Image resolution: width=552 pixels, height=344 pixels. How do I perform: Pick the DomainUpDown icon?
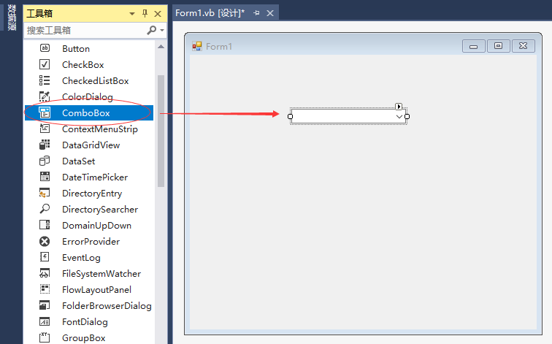45,225
